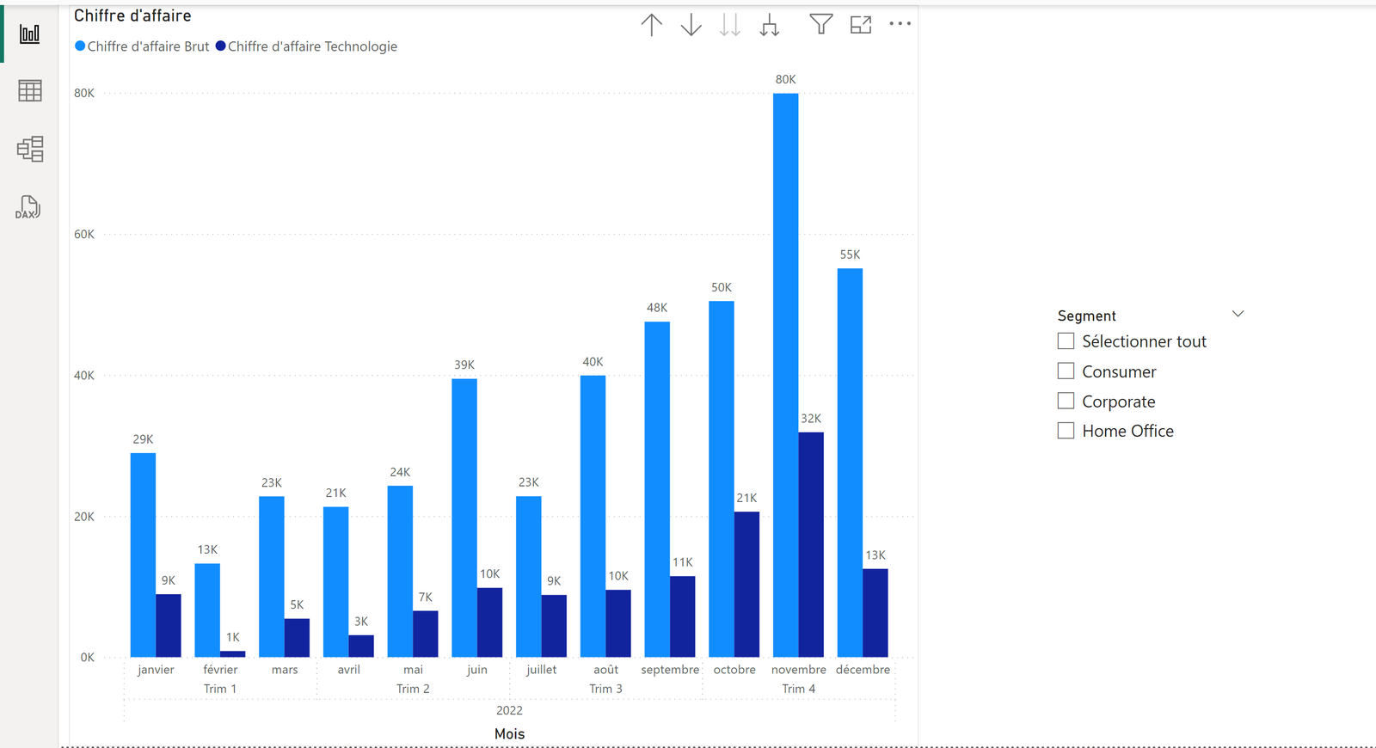Image resolution: width=1376 pixels, height=748 pixels.
Task: Open Focus mode for the chart
Action: coord(860,25)
